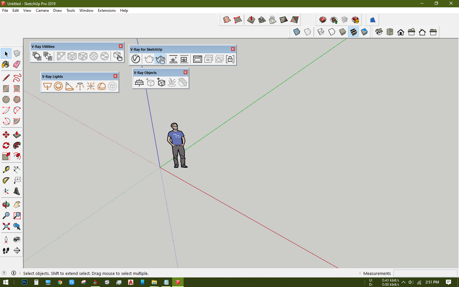Click the Measurements input box
Viewport: 459px width, 287px height.
(426, 273)
